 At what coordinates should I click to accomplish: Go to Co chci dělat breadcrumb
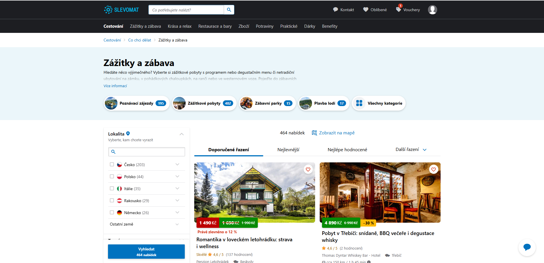140,40
